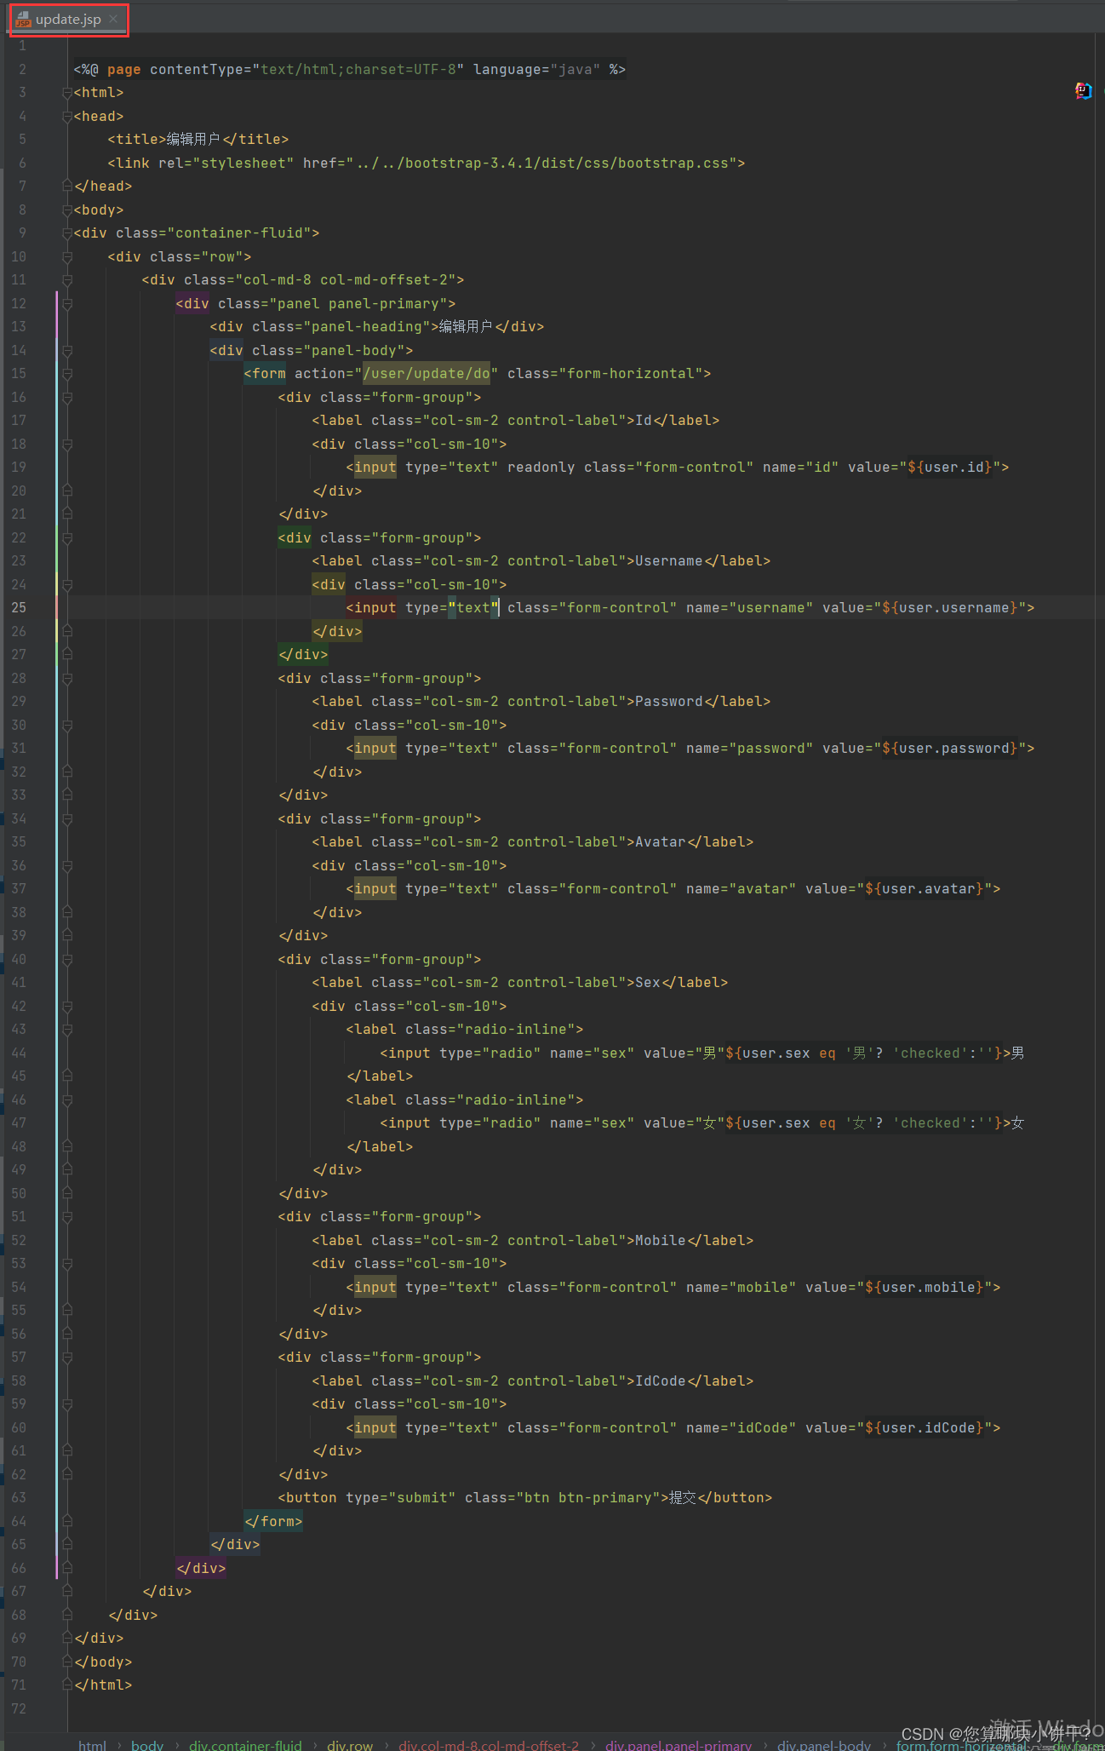Click line number 25 in the gutter
This screenshot has width=1105, height=1751.
19,608
